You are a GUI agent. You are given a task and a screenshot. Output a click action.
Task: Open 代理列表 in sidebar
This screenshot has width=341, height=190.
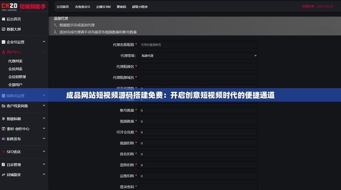pyautogui.click(x=15, y=61)
